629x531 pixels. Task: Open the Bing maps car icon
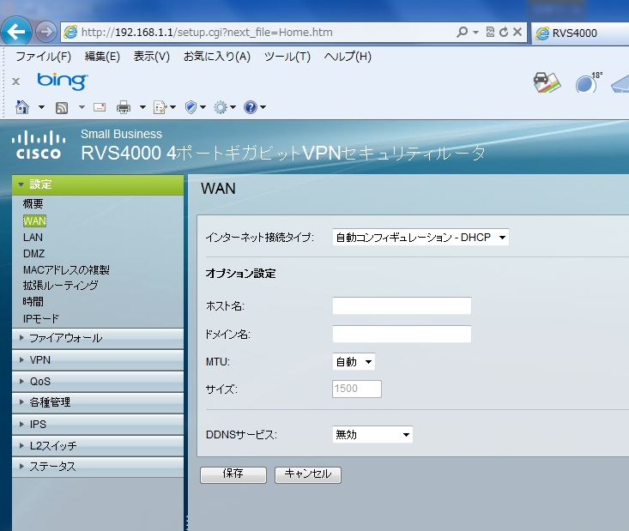547,82
